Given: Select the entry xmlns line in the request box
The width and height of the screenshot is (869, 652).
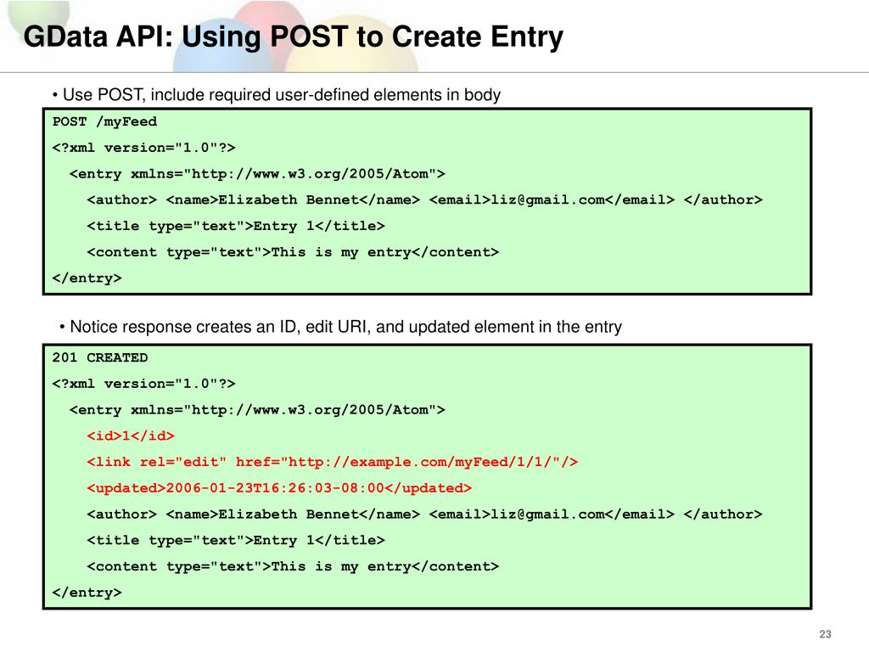Looking at the screenshot, I should point(256,174).
